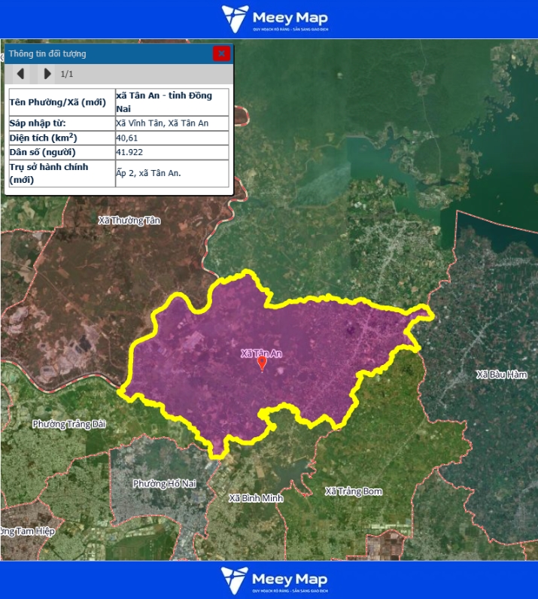Go to previous record with left arrow

(21, 74)
